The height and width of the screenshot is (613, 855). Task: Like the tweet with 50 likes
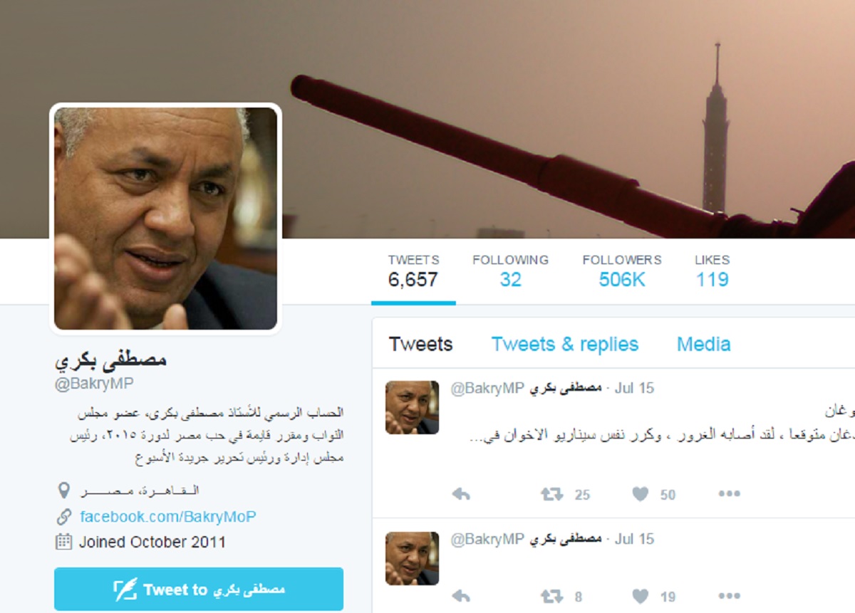point(641,494)
